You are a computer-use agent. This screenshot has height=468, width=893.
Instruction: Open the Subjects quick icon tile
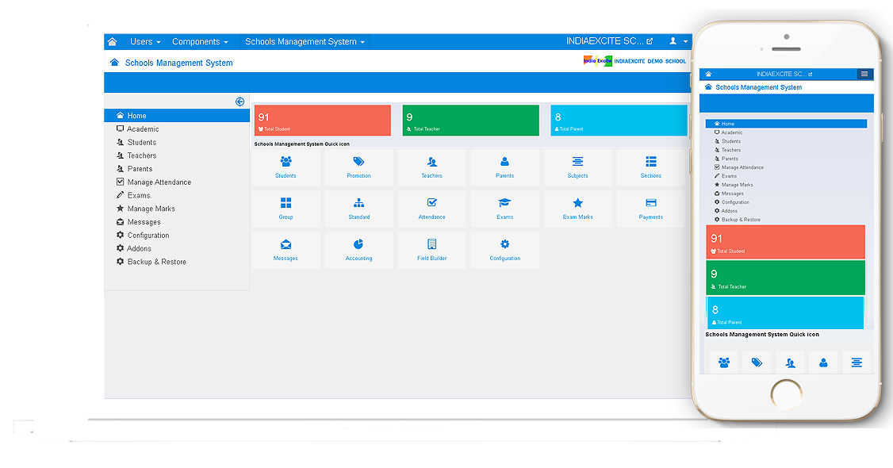click(x=577, y=167)
